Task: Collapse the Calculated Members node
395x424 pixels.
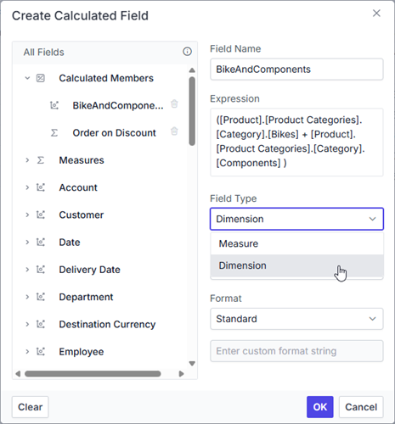Action: [x=27, y=78]
